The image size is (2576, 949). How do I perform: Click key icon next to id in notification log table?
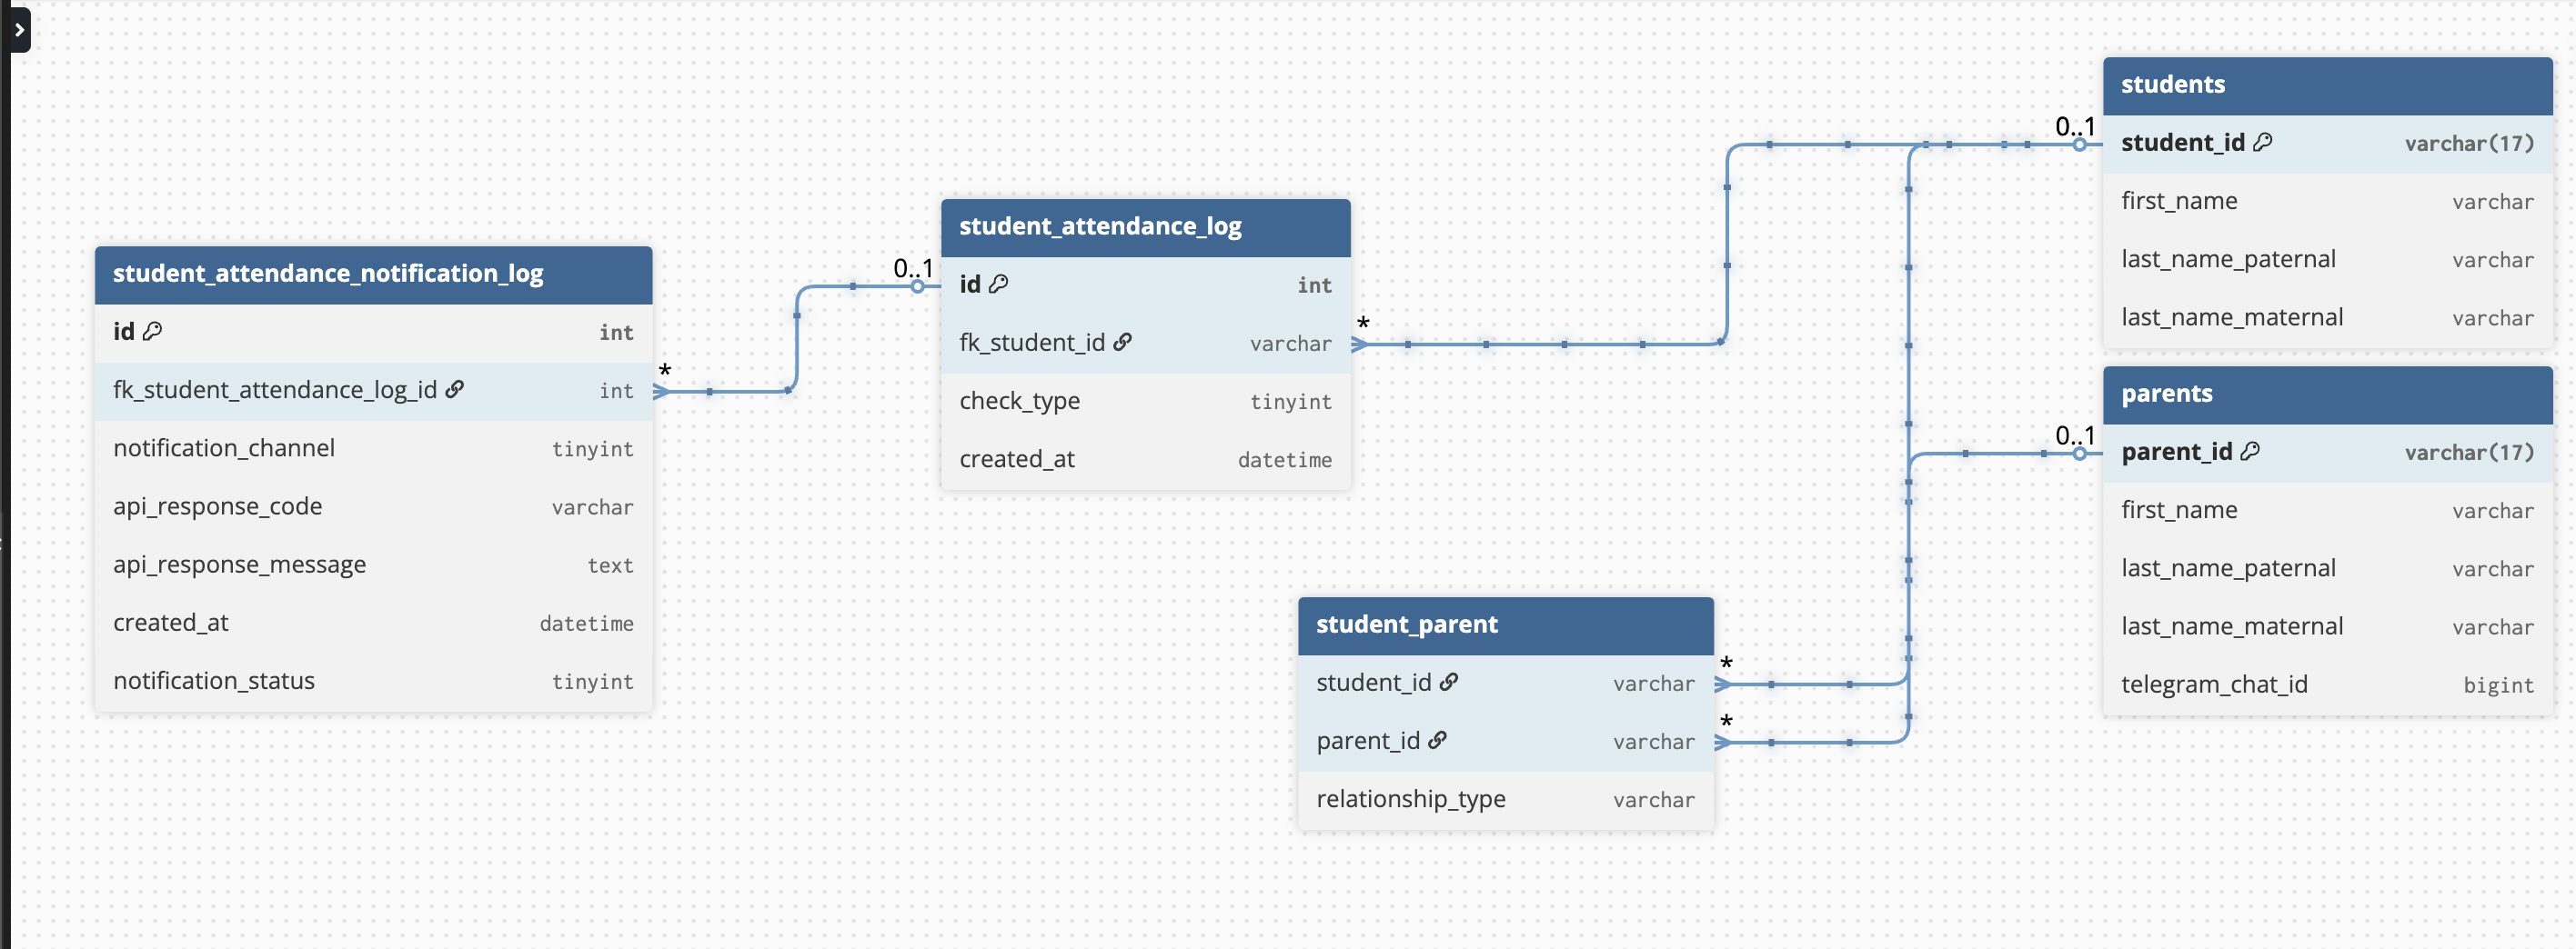[152, 332]
